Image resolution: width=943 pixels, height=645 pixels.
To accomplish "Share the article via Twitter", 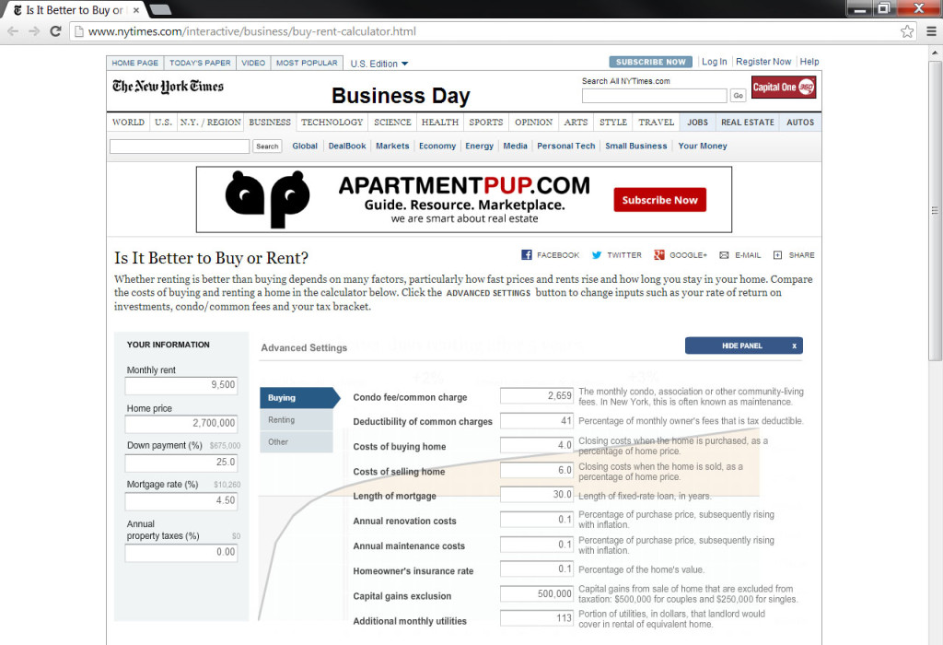I will click(616, 254).
